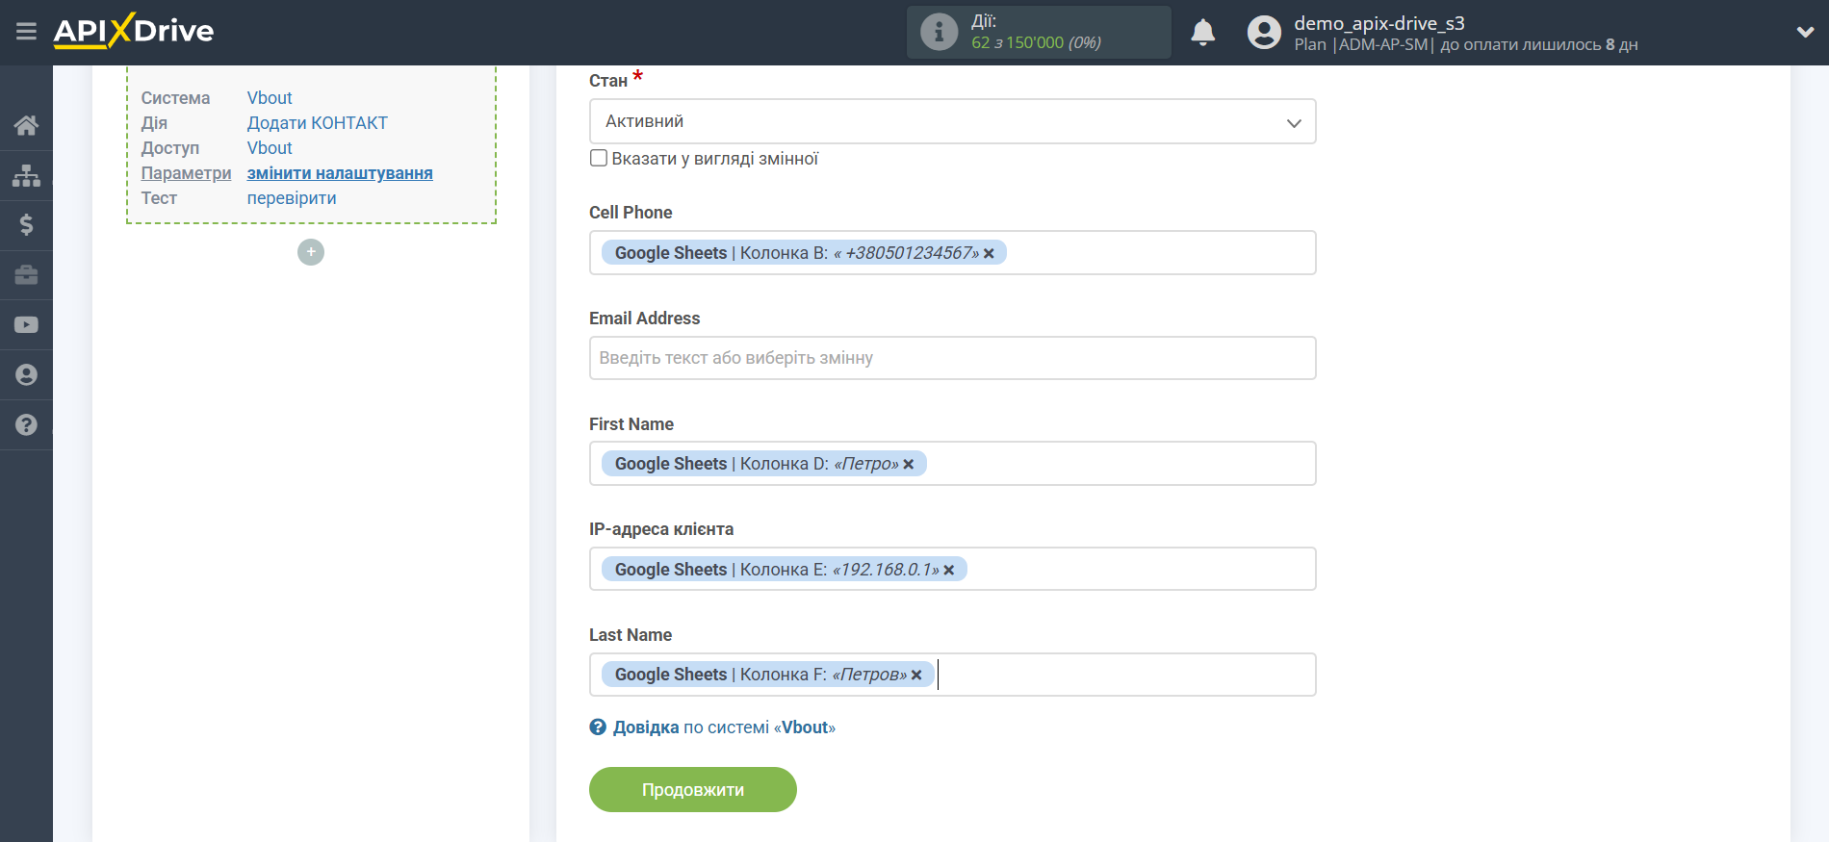Click the Параметри label
This screenshot has height=842, width=1829.
point(186,173)
